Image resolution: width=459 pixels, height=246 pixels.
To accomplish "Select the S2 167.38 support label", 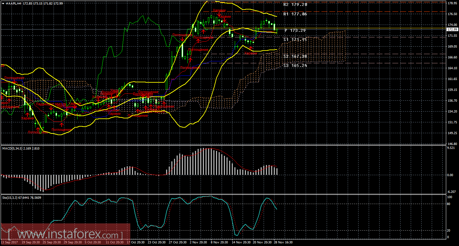I will [x=295, y=56].
